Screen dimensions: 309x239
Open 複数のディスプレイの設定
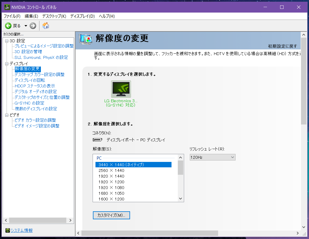(36, 109)
